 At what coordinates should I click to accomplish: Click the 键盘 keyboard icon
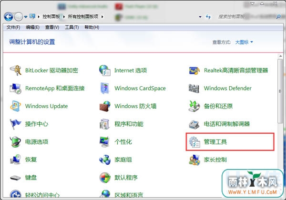(x=16, y=178)
